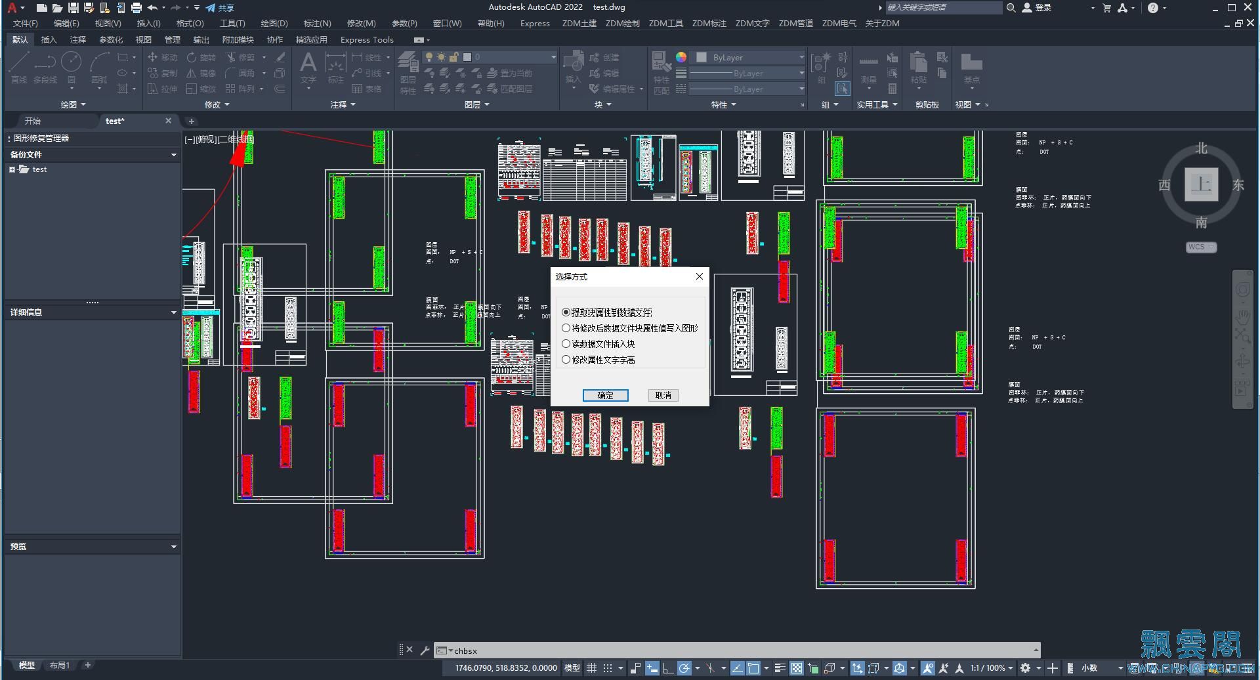The width and height of the screenshot is (1260, 680).
Task: Click the Rotate (旋转) tool
Action: [x=201, y=57]
